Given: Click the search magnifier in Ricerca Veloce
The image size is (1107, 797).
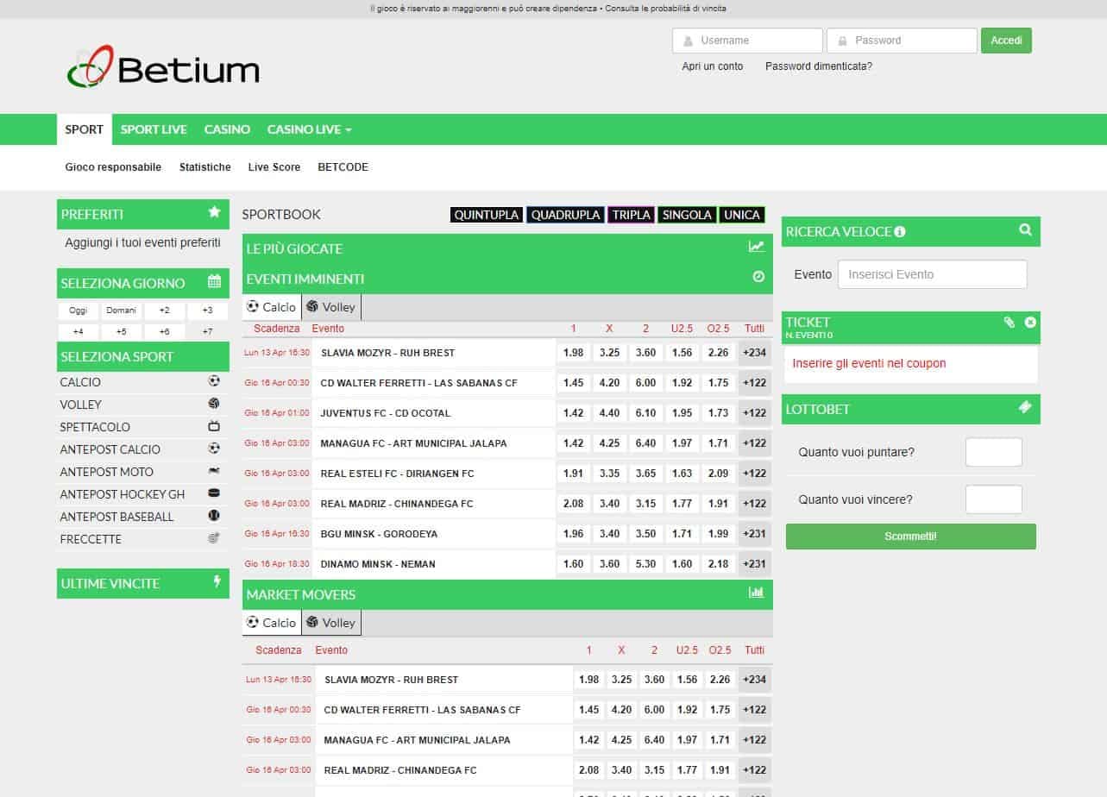Looking at the screenshot, I should click(x=1025, y=230).
